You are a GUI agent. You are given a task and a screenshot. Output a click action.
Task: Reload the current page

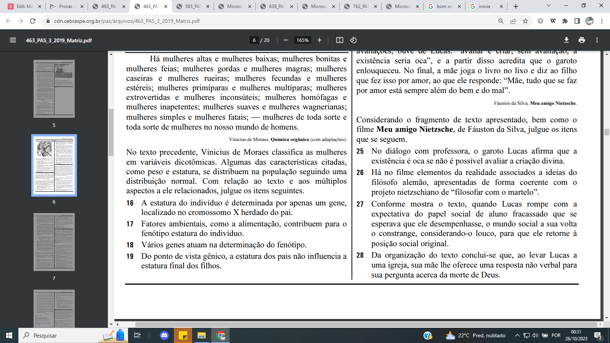point(33,21)
